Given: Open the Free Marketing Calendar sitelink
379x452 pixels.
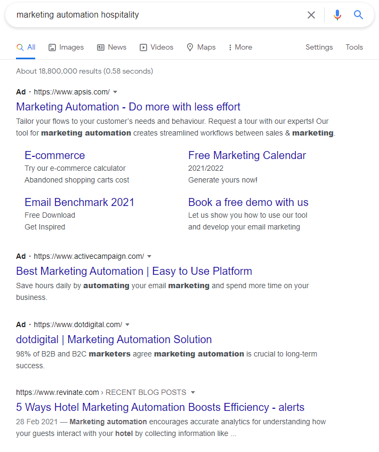Looking at the screenshot, I should click(247, 155).
